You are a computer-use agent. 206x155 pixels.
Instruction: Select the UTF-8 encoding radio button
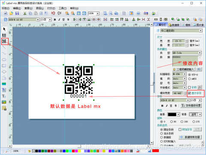click(190, 75)
